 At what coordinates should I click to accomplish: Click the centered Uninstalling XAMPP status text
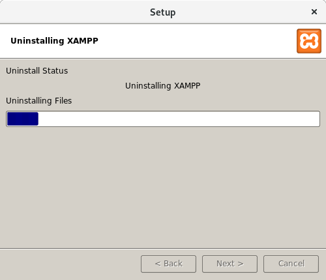162,86
